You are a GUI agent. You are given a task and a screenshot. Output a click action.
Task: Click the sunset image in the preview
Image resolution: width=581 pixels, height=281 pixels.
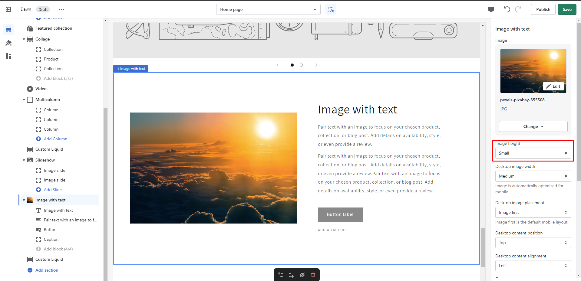click(x=213, y=168)
